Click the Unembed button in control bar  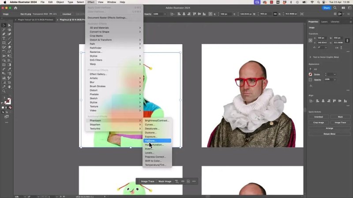pyautogui.click(x=67, y=14)
